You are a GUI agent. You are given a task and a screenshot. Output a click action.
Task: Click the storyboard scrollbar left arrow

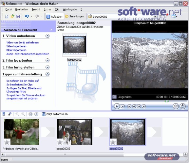pos(3,155)
